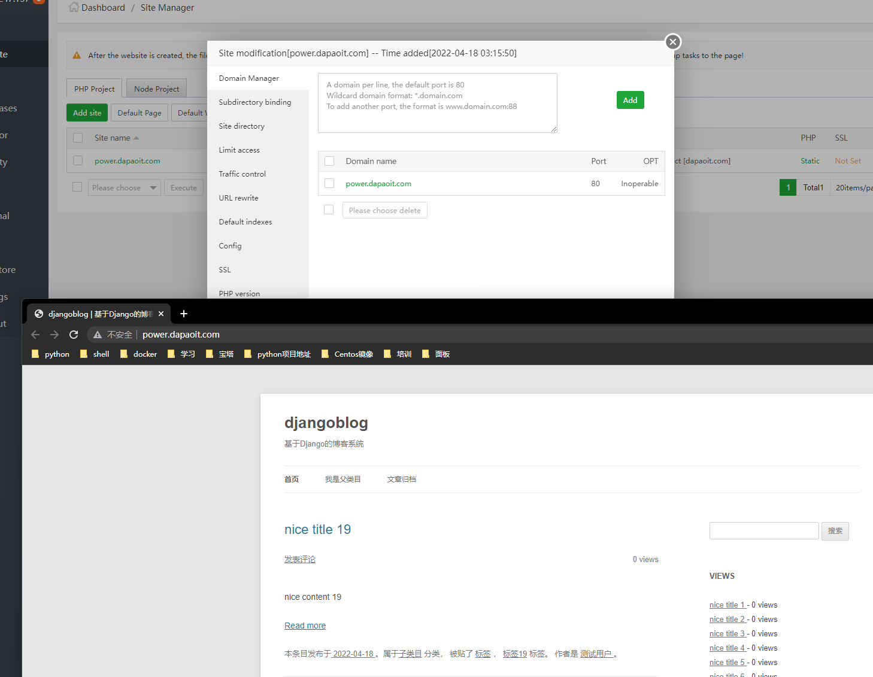873x677 pixels.
Task: Click the Read more link
Action: (x=305, y=626)
